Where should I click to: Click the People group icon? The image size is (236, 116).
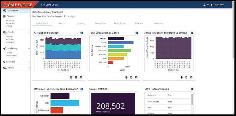pyautogui.click(x=5, y=32)
